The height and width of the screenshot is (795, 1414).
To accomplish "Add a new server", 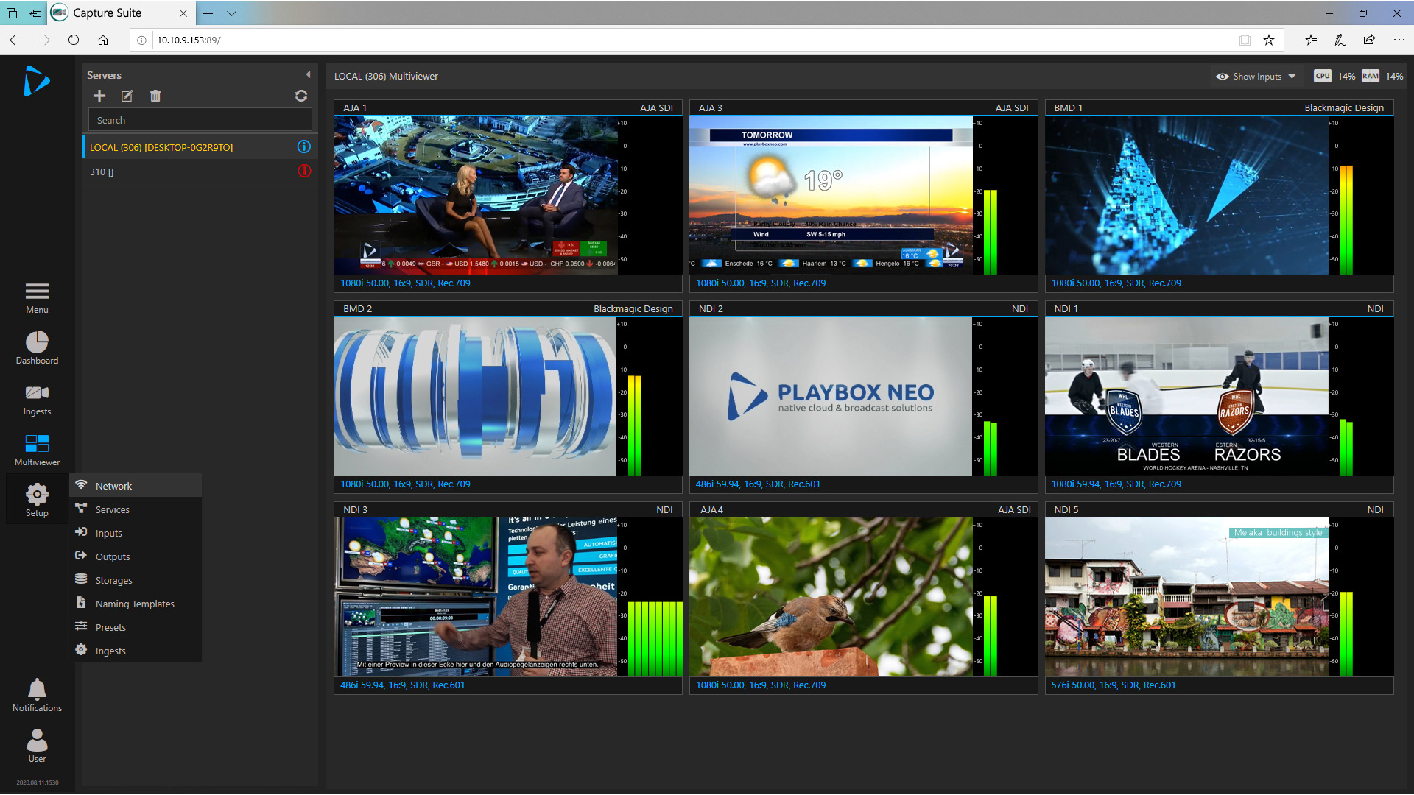I will (99, 96).
